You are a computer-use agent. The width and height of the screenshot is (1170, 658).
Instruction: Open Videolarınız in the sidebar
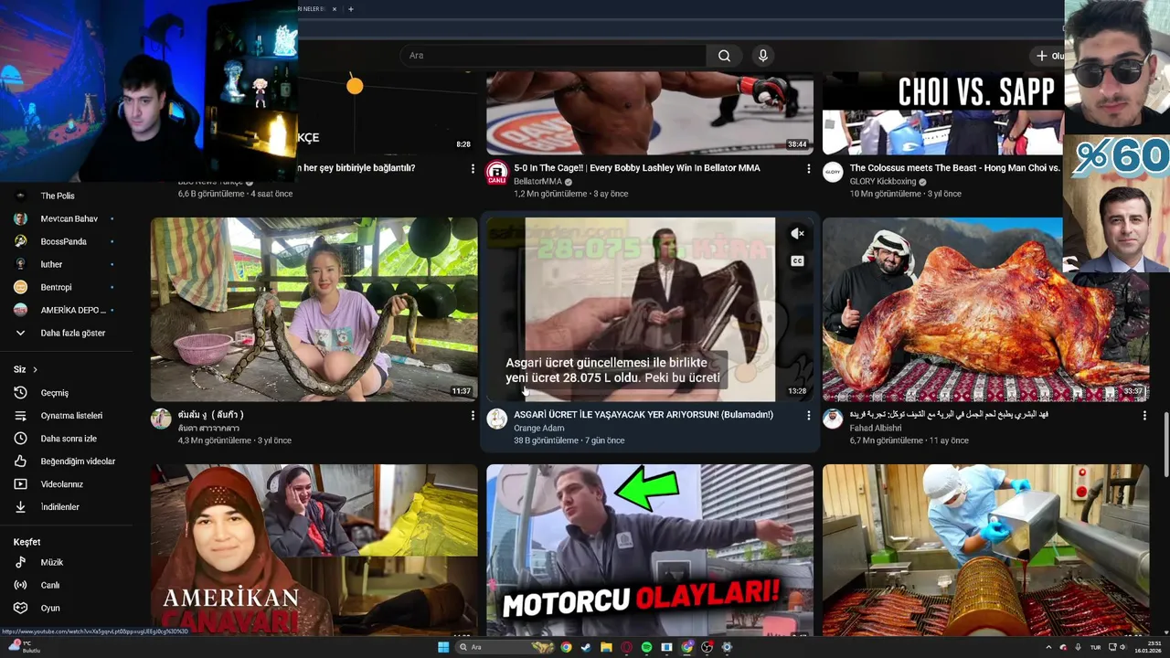pyautogui.click(x=61, y=484)
